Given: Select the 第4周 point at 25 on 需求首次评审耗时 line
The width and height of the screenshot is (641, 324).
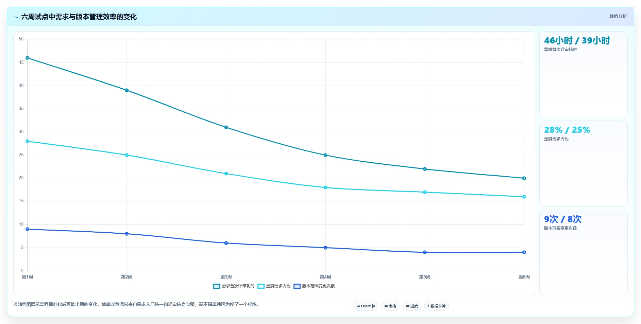Looking at the screenshot, I should tap(325, 155).
